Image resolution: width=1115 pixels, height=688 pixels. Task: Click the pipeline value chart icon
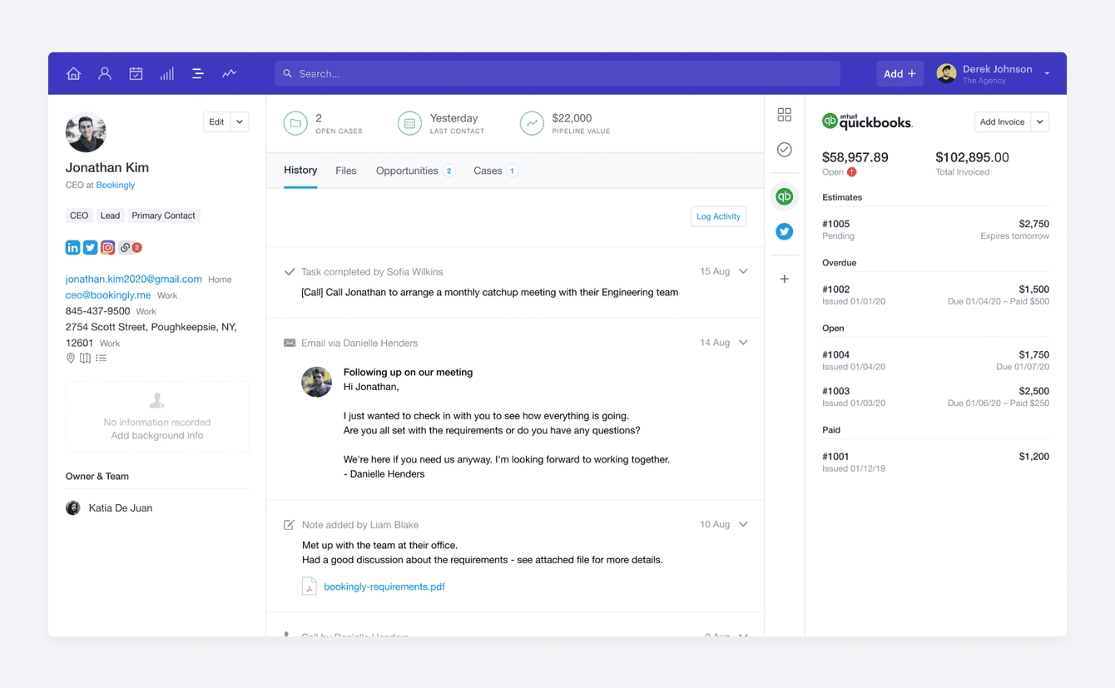(x=532, y=123)
